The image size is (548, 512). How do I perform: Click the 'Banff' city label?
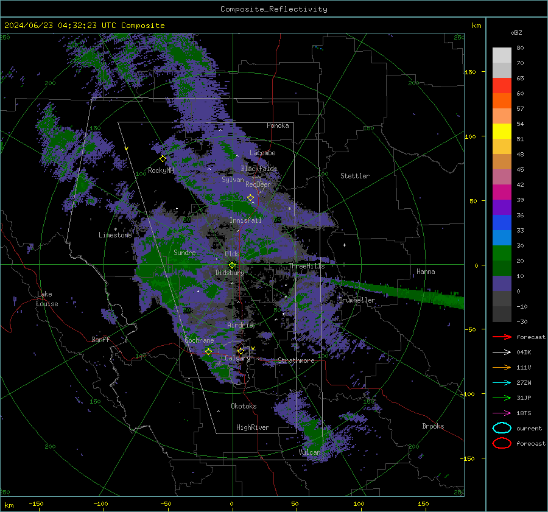pos(100,339)
